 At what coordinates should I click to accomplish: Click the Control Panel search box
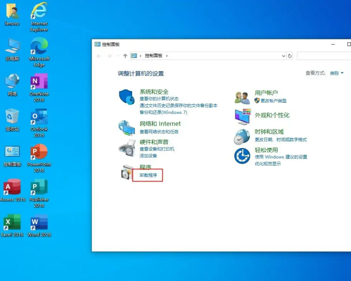324,56
